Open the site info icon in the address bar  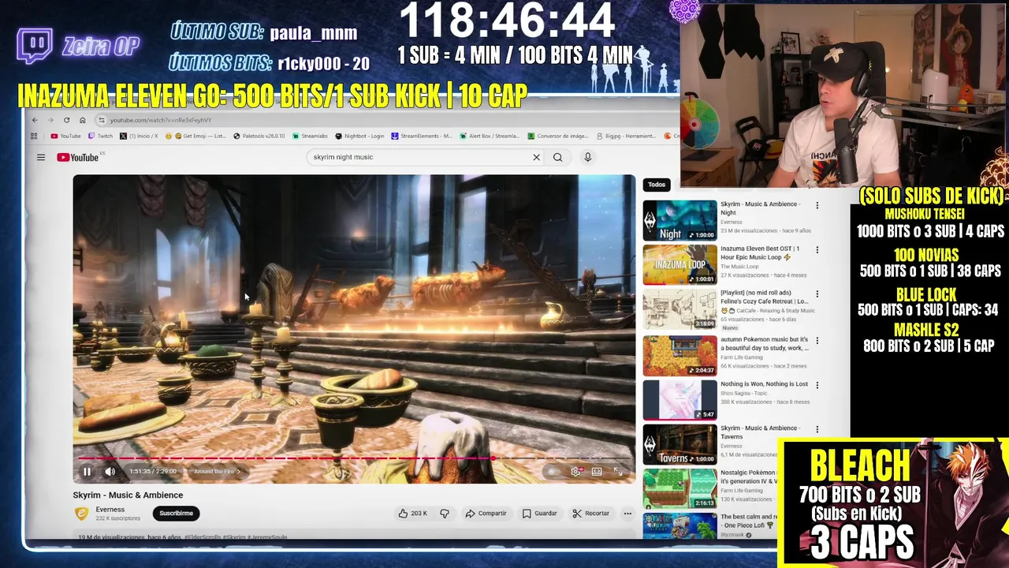point(101,120)
